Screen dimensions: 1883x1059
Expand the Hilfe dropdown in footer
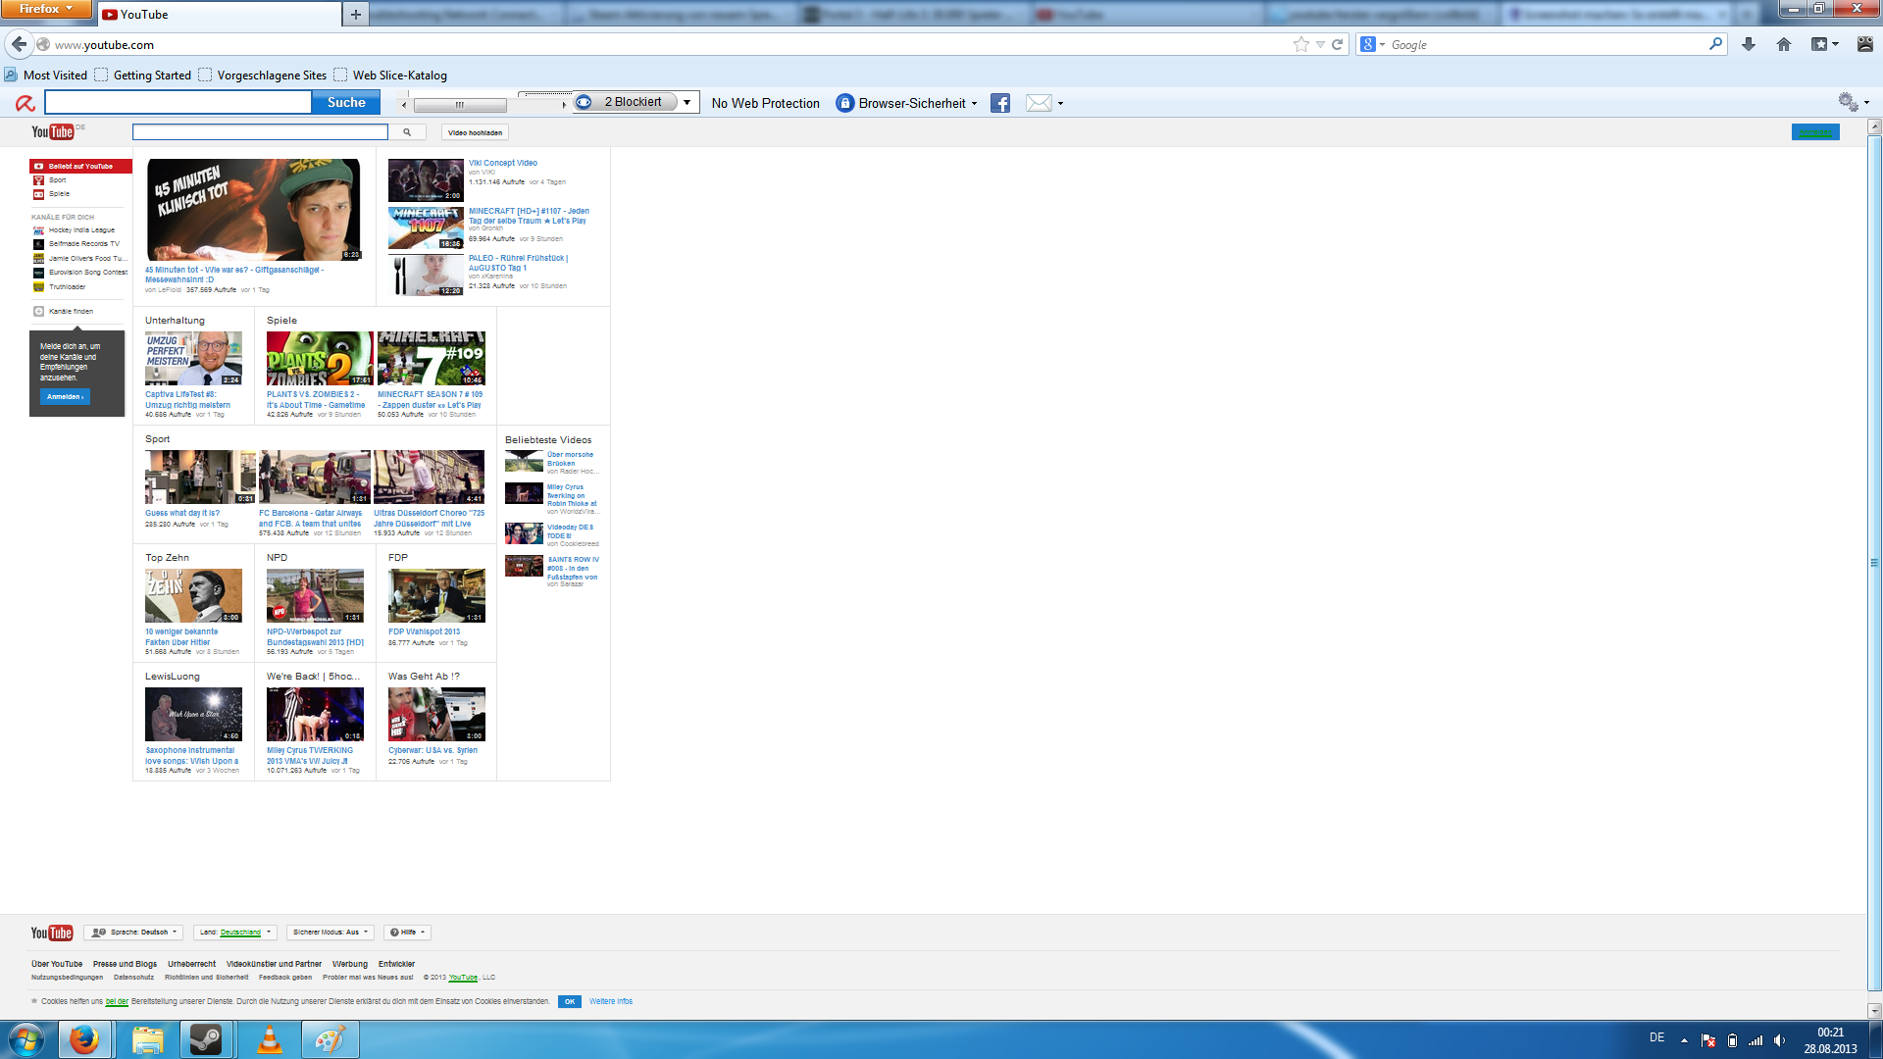click(408, 933)
